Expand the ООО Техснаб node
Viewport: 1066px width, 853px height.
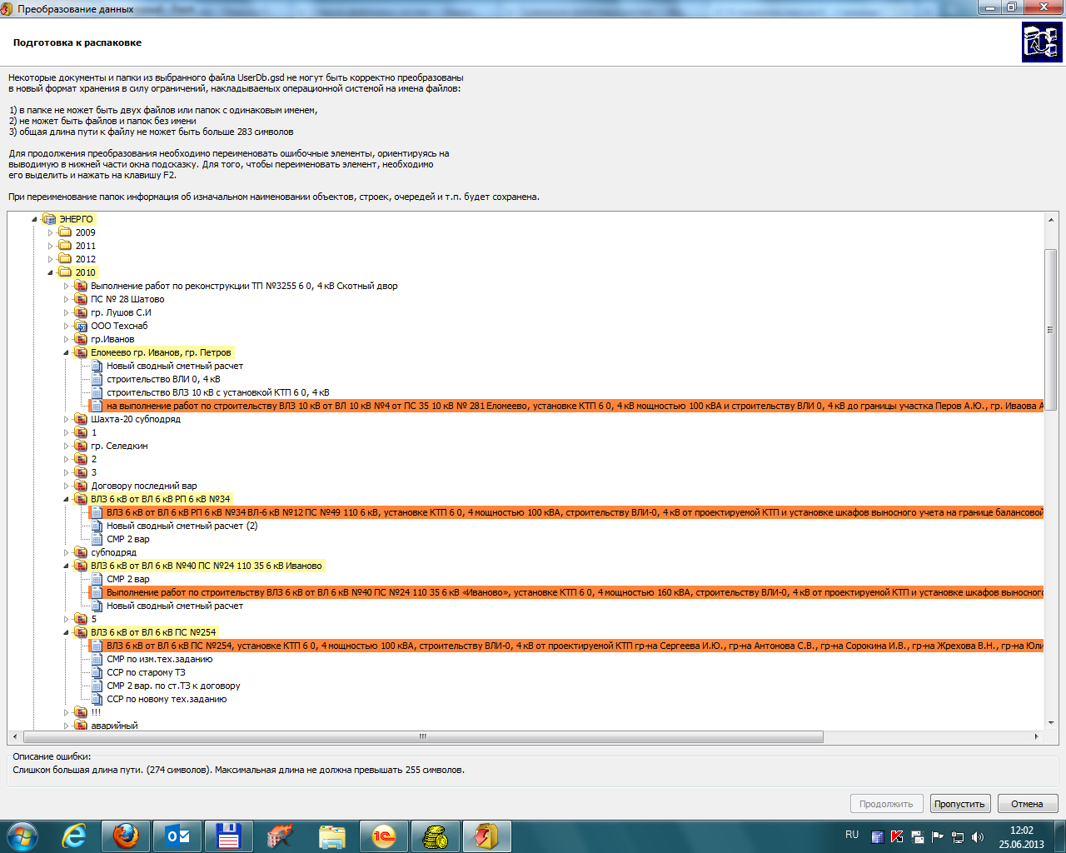point(67,326)
